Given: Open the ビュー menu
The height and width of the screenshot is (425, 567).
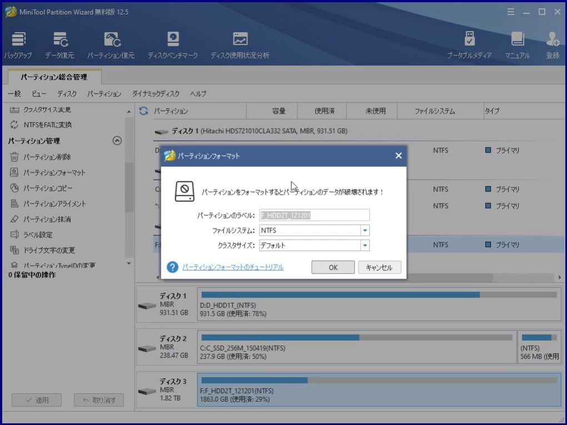Looking at the screenshot, I should [39, 94].
